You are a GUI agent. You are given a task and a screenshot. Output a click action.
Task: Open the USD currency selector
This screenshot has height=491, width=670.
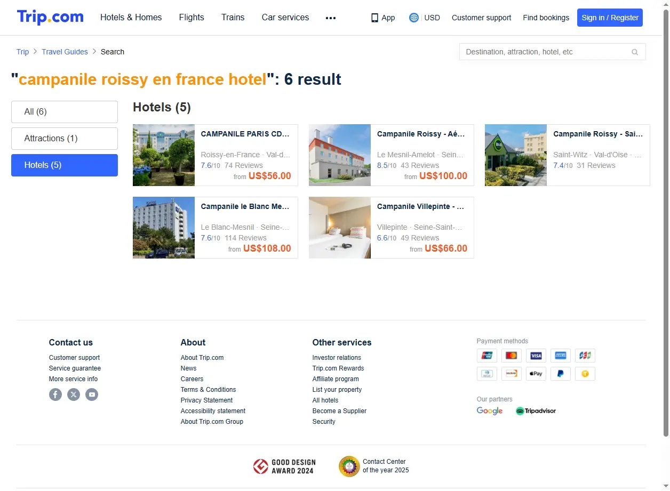tap(432, 18)
